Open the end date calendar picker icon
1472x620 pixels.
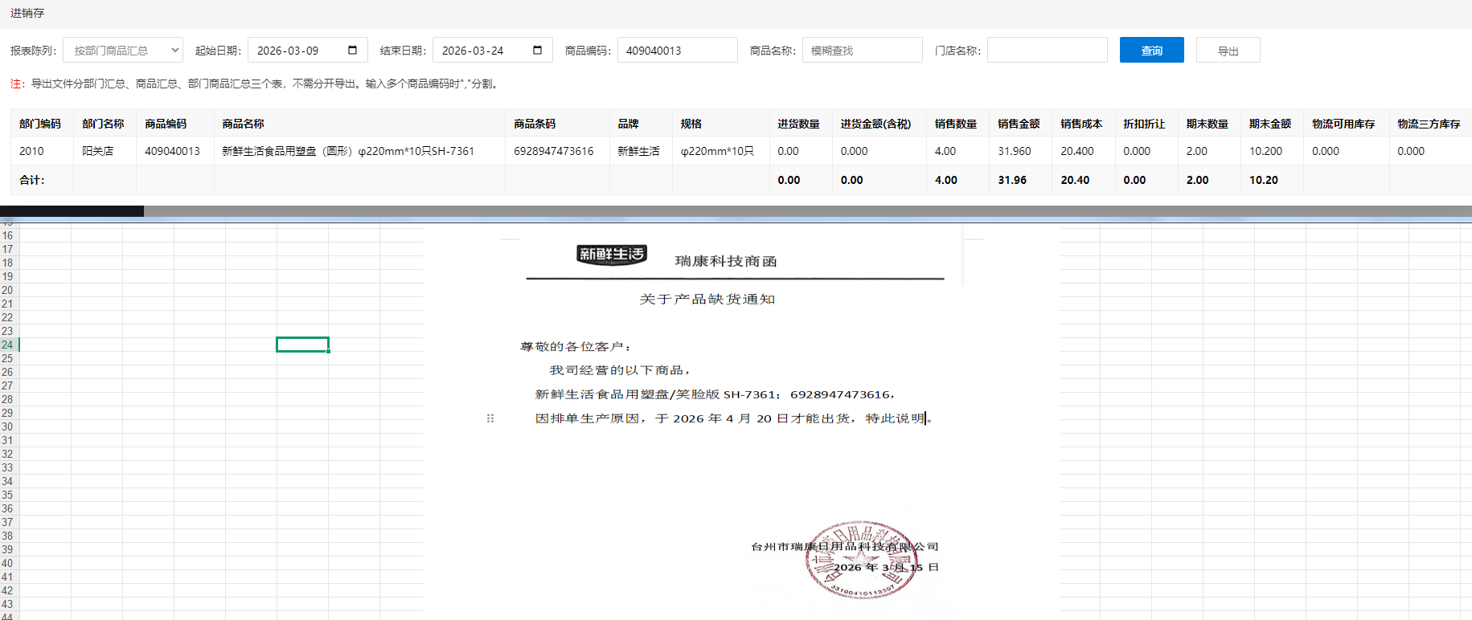pos(537,50)
